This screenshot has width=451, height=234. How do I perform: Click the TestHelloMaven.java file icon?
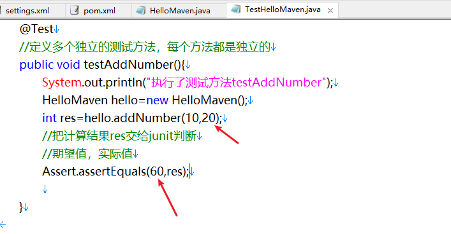coord(236,9)
